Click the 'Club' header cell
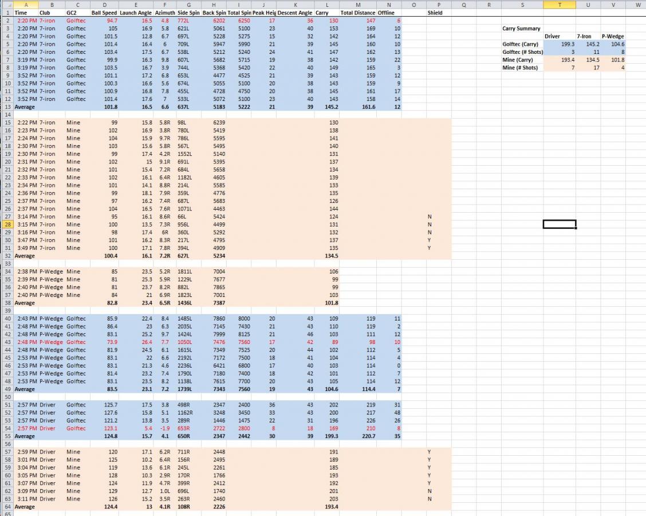 [x=52, y=13]
